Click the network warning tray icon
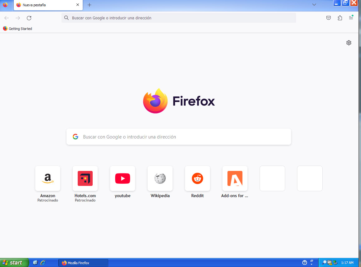 pyautogui.click(x=330, y=263)
